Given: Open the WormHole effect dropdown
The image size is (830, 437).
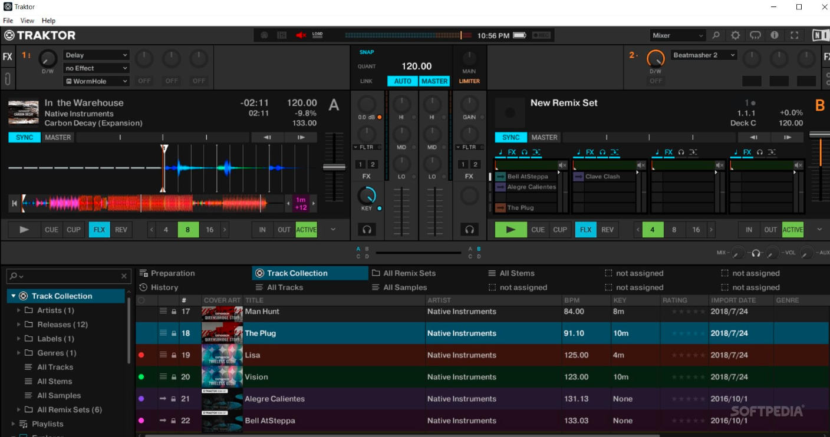Looking at the screenshot, I should tap(96, 81).
